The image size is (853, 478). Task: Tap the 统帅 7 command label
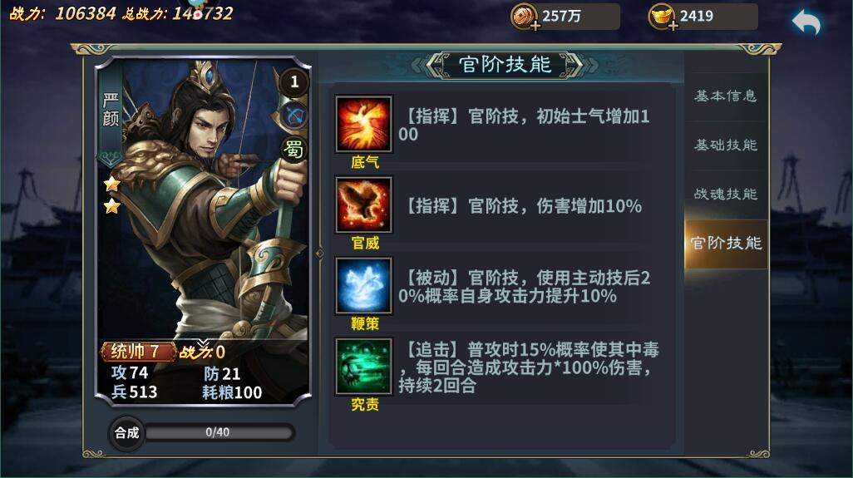pos(136,352)
